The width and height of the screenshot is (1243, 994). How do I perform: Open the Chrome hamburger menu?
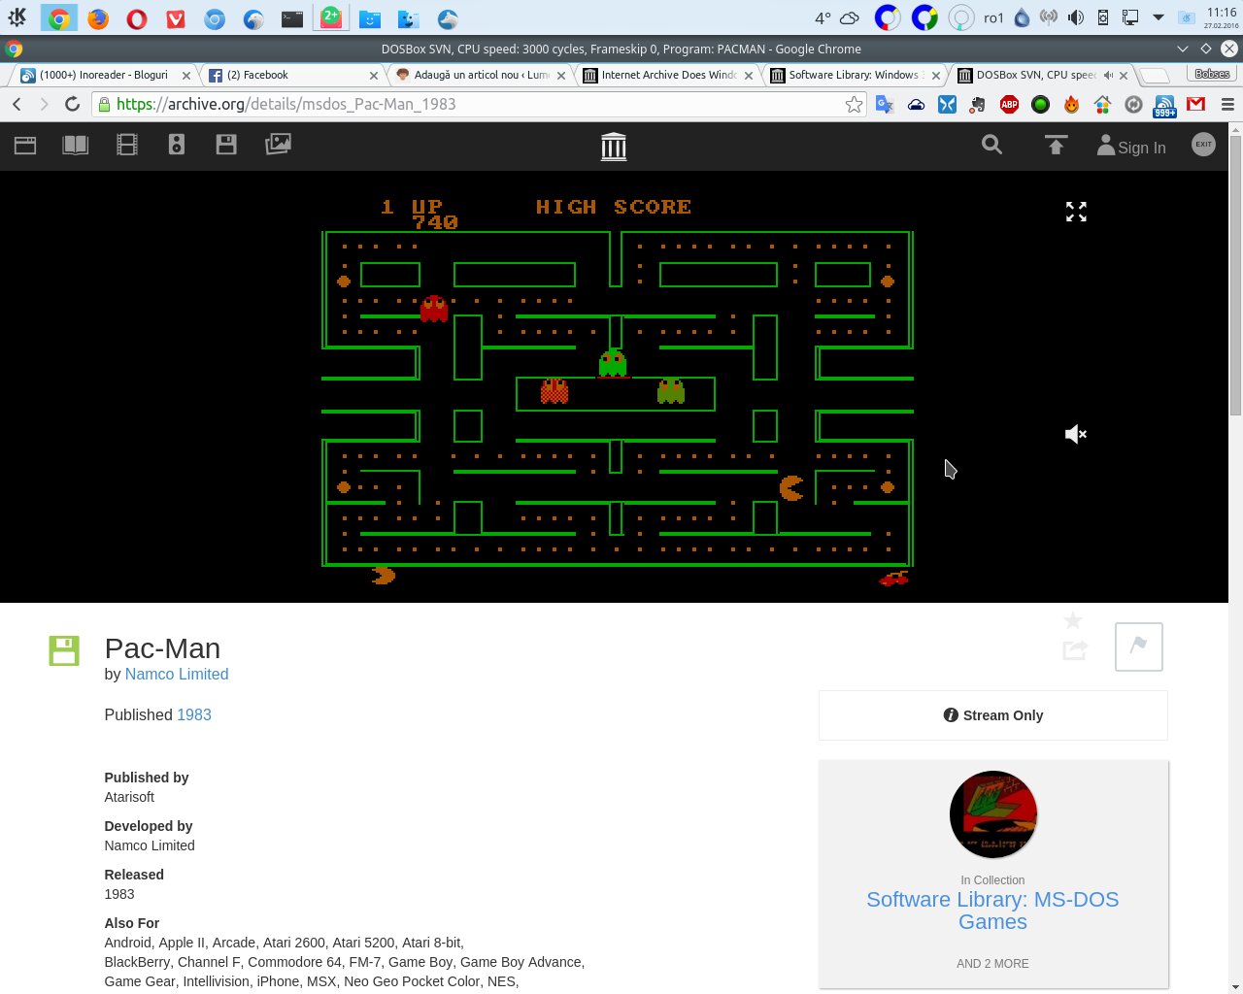1227,105
